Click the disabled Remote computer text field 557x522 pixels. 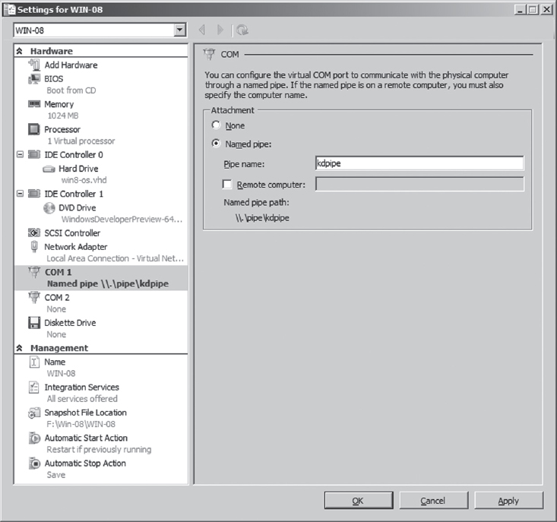click(419, 184)
